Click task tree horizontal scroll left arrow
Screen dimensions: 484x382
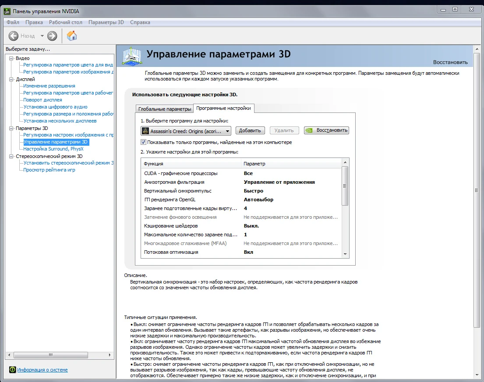pyautogui.click(x=9, y=355)
